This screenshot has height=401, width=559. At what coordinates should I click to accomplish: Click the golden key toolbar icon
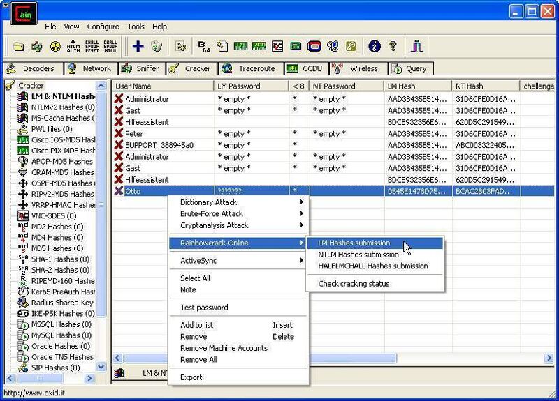click(351, 46)
